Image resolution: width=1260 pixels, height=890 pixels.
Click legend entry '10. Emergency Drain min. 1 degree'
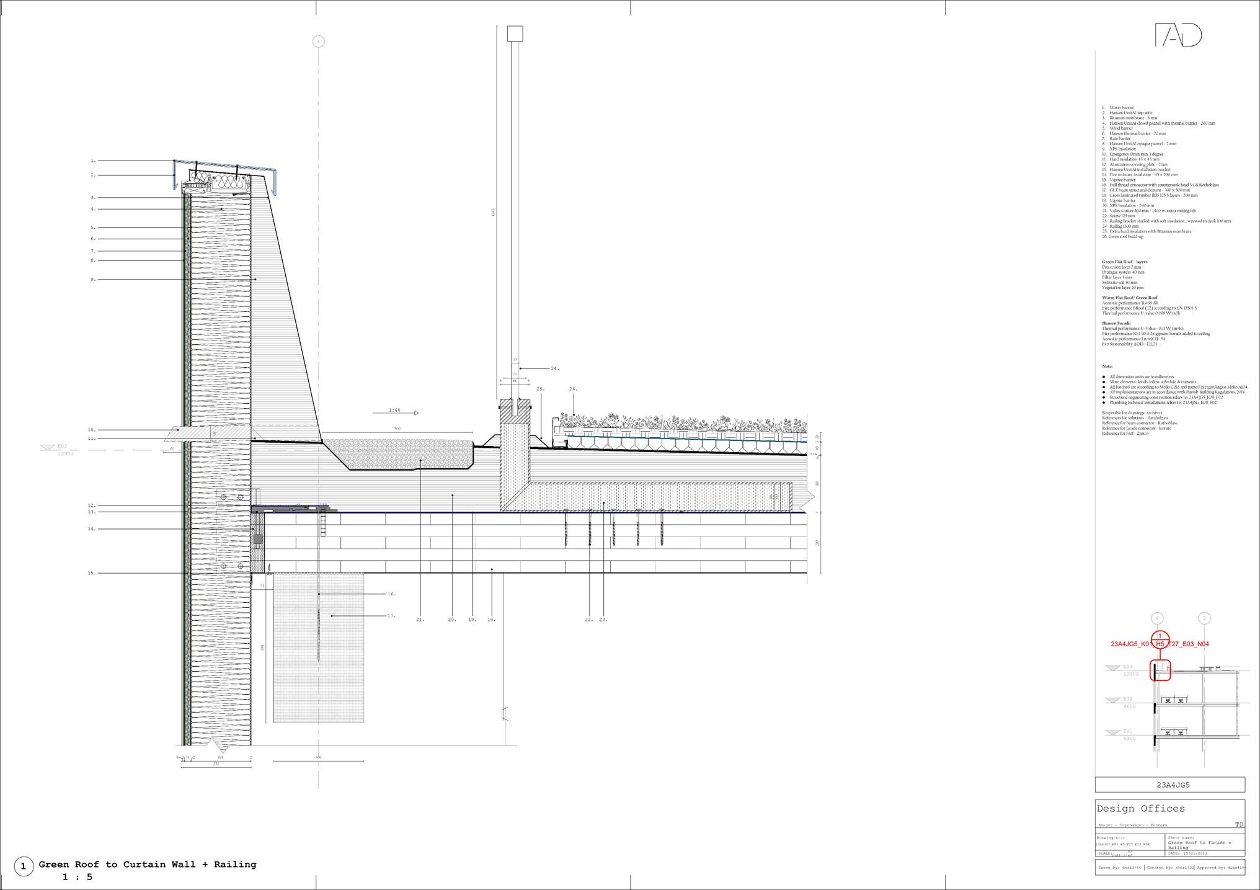(1132, 154)
